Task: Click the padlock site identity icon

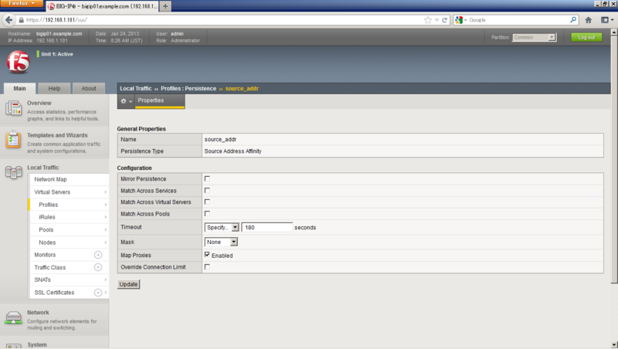Action: pos(22,20)
